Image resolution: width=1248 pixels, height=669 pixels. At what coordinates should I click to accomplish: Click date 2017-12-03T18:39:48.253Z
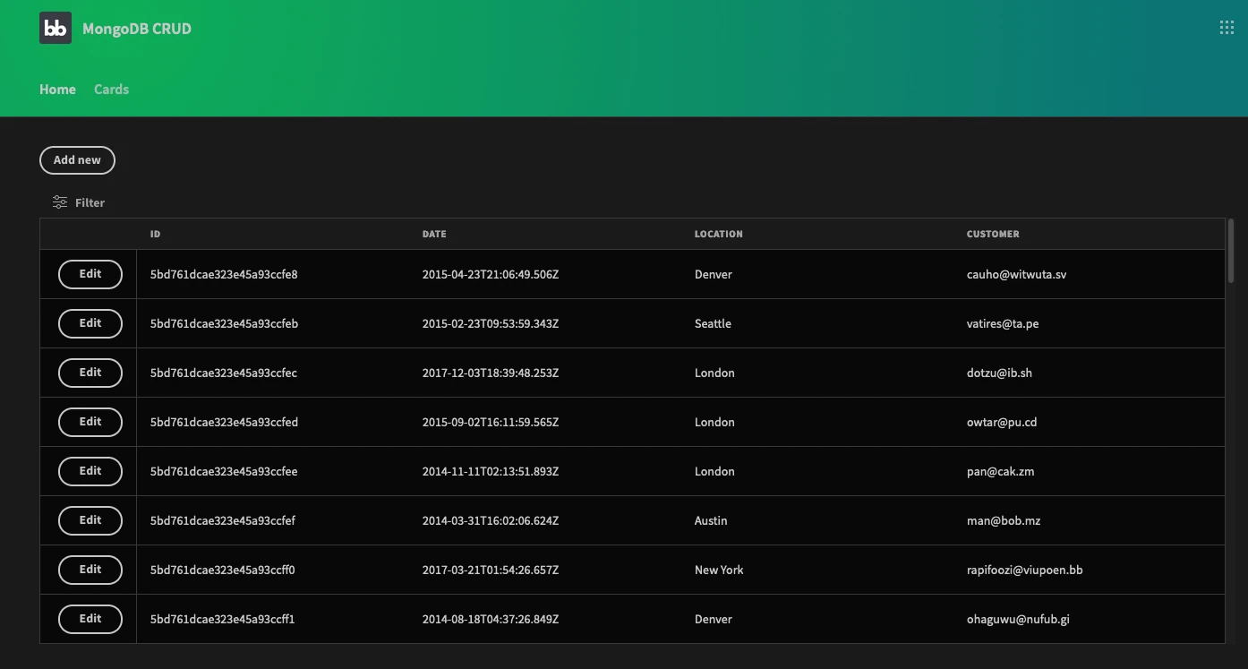[x=491, y=373]
